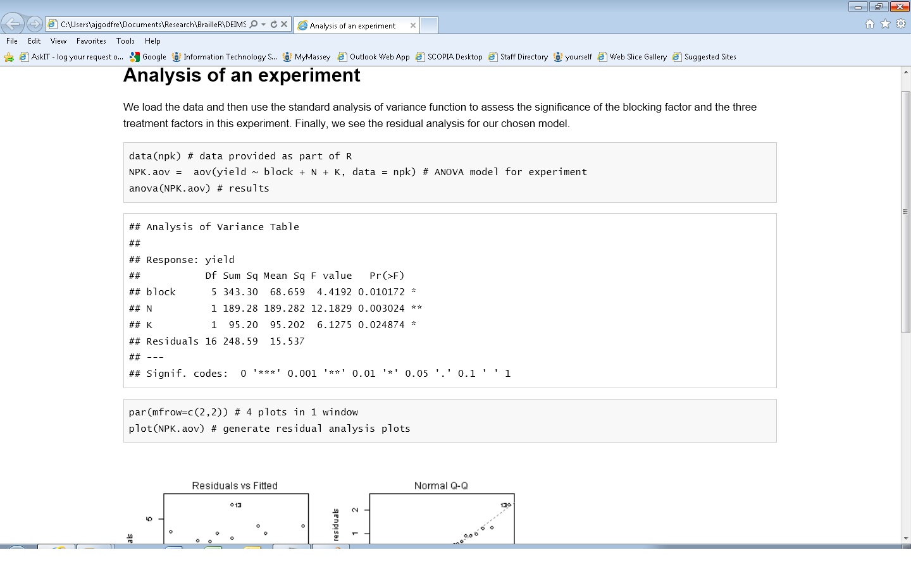The image size is (911, 569).
Task: Click the 'plot(NPK.aov)' code line
Action: [x=270, y=429]
